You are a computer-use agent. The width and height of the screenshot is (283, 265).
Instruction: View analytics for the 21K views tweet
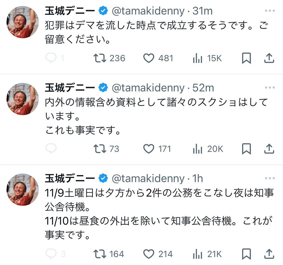coord(197,254)
